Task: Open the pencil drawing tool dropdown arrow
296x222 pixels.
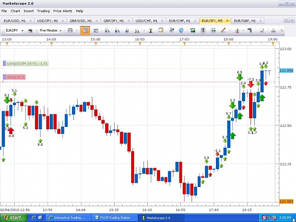Action: (x=230, y=31)
